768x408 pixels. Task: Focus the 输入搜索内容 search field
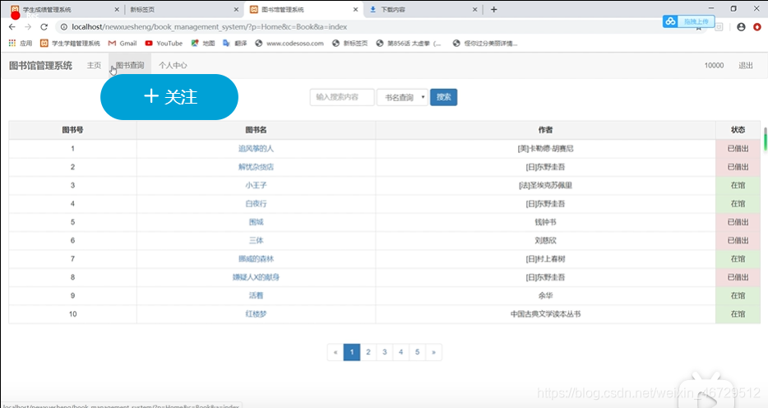(342, 97)
